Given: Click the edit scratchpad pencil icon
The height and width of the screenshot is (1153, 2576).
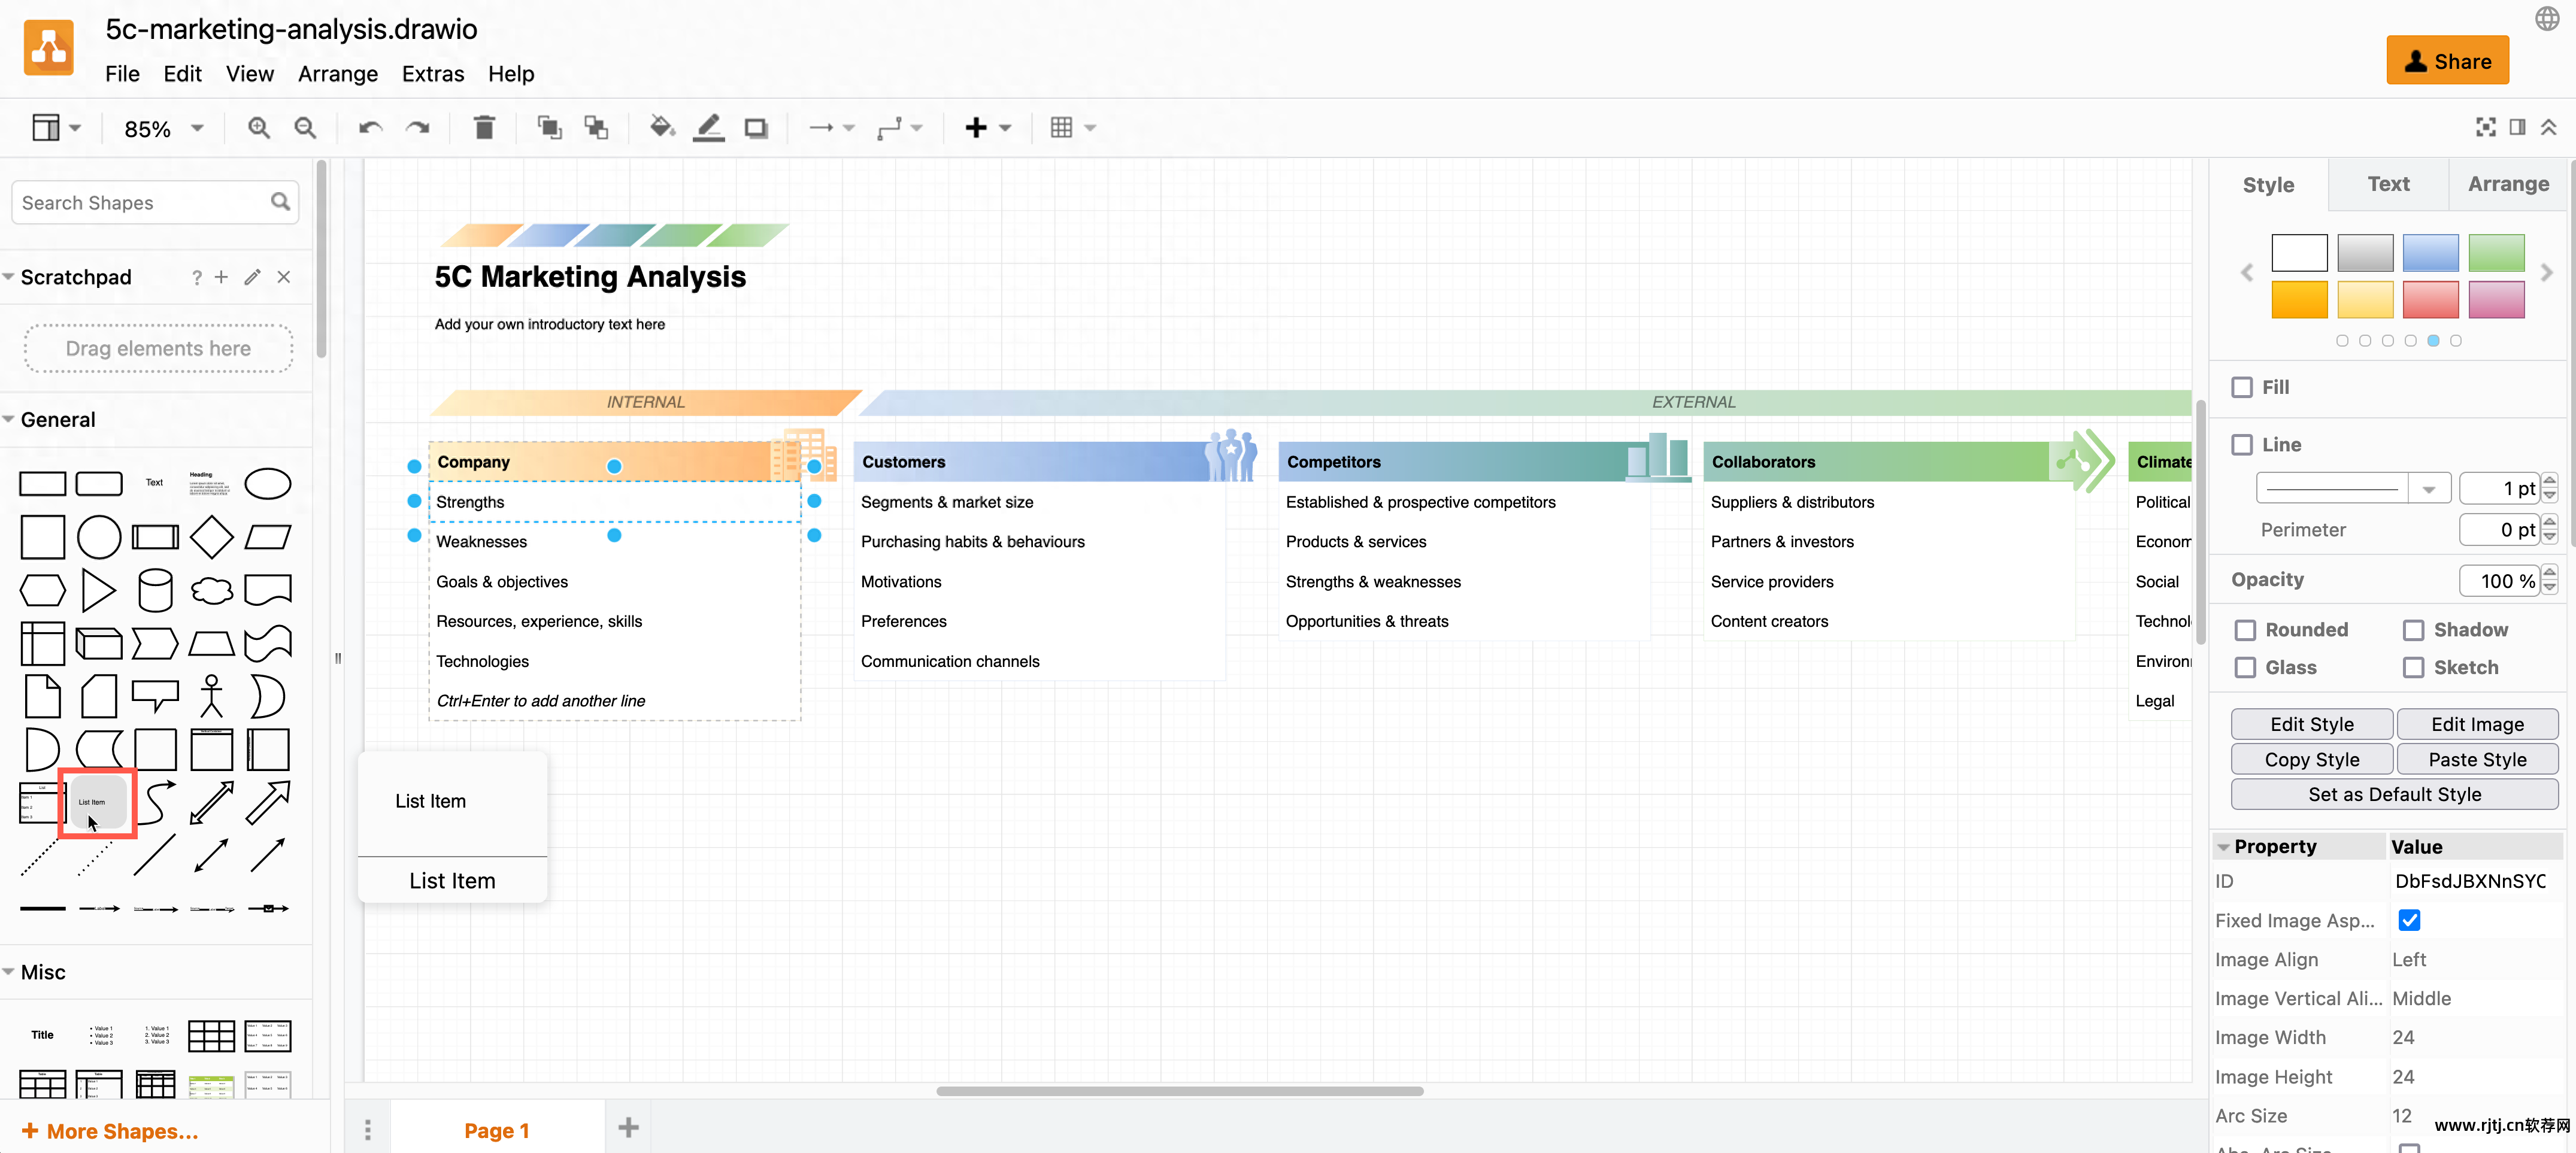Looking at the screenshot, I should click(x=252, y=277).
